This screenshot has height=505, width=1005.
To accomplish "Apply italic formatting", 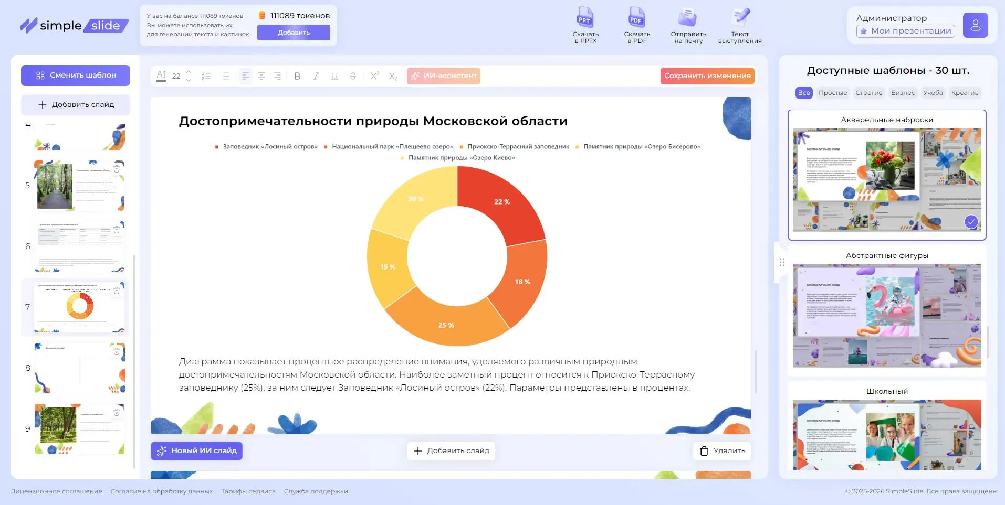I will click(316, 76).
